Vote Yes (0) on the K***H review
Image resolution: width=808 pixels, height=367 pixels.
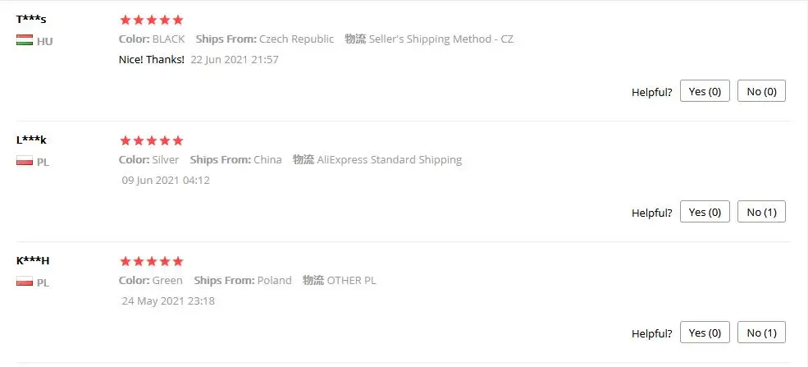(705, 333)
